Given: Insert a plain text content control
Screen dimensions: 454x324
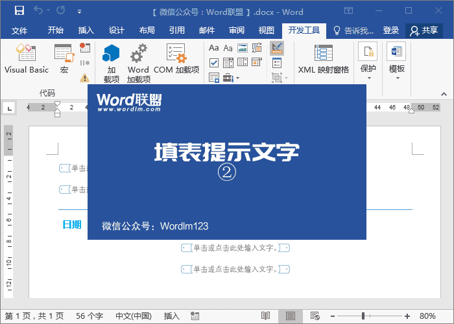Looking at the screenshot, I should tap(228, 48).
